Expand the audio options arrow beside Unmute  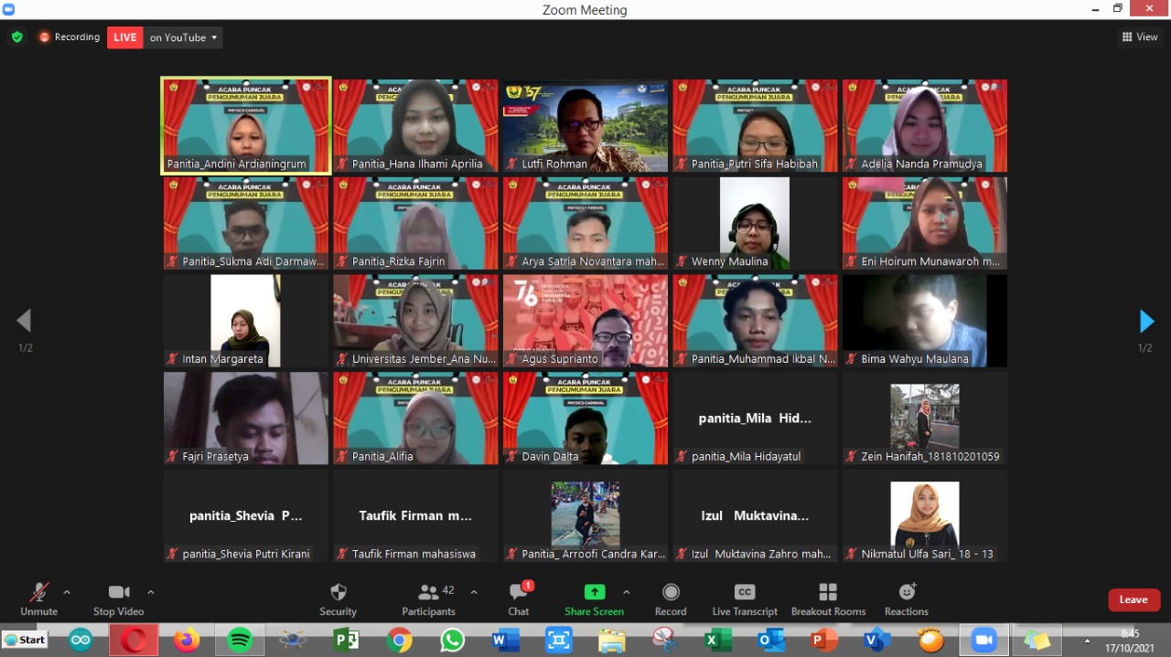(x=67, y=592)
